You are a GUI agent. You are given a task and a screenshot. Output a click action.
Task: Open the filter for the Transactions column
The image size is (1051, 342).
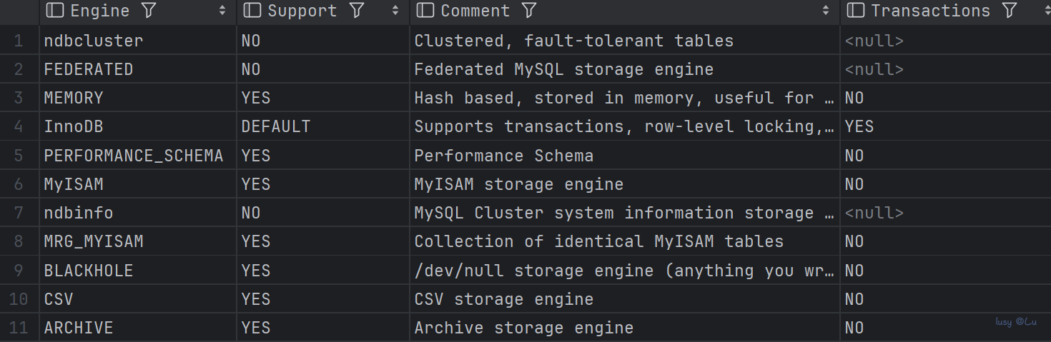click(1010, 11)
